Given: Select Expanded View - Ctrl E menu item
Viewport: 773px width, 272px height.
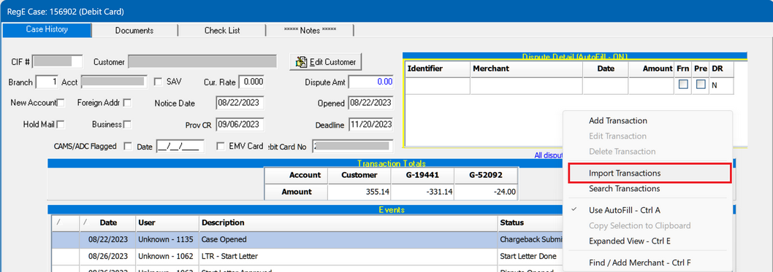Looking at the screenshot, I should pyautogui.click(x=648, y=241).
